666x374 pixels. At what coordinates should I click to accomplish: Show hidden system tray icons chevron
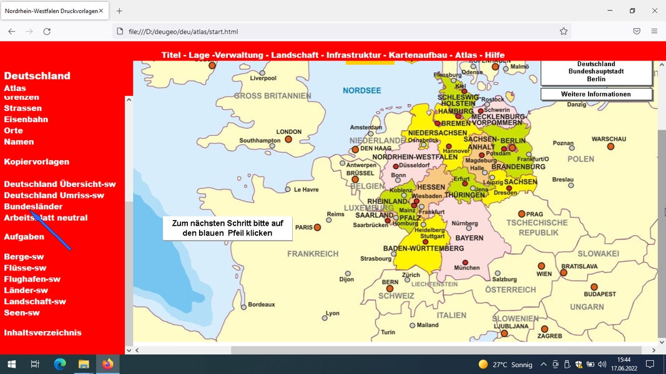[543, 364]
